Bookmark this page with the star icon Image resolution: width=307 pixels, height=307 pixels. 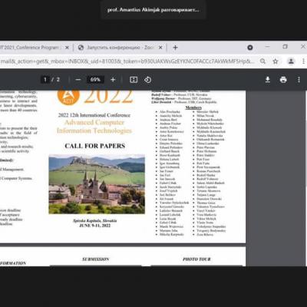point(276,61)
